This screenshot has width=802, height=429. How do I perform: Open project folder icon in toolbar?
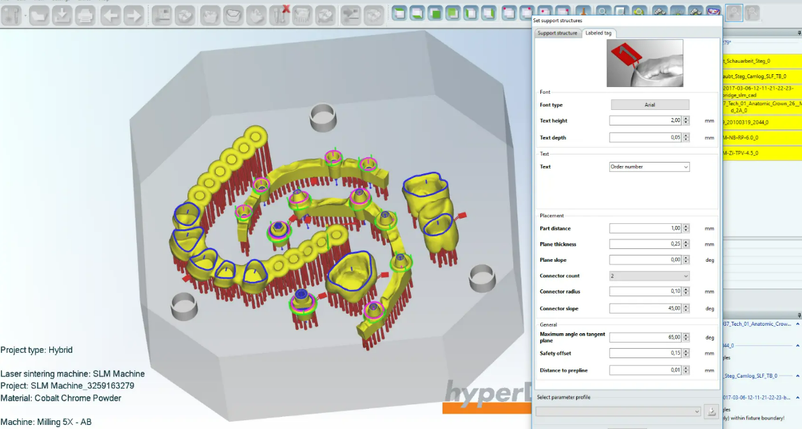coord(39,16)
